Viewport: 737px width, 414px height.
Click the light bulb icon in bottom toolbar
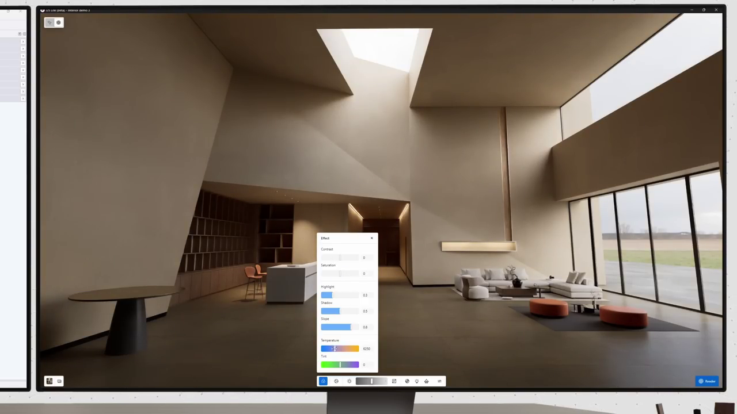pyautogui.click(x=417, y=381)
